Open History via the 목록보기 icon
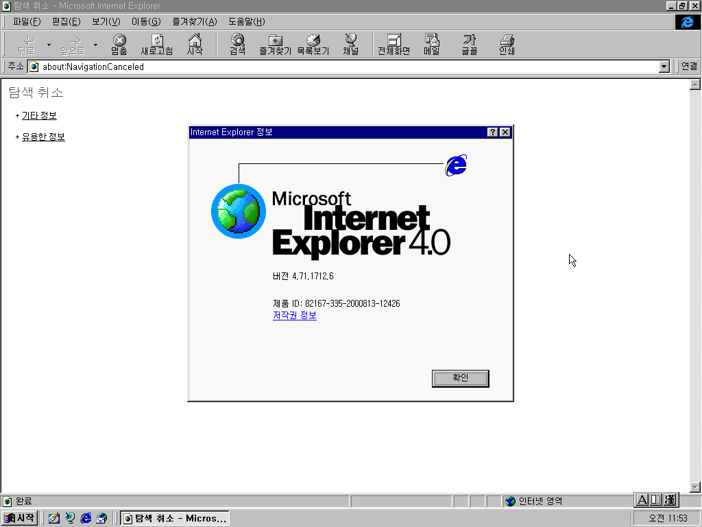Screen dimensions: 702x527 [x=313, y=43]
